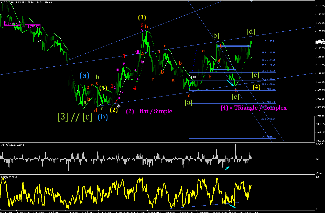Click the cyan arrow in the RSI window
The image size is (325, 213).
232,206
